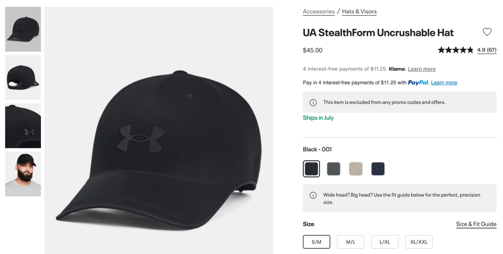The image size is (503, 254).
Task: Click the promo exclusion info icon
Action: coord(313,102)
